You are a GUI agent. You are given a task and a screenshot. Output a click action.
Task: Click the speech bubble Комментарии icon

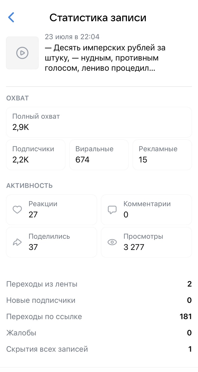112,210
